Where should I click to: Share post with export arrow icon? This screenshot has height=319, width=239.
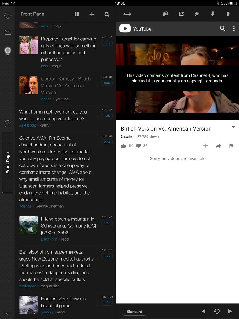[181, 14]
